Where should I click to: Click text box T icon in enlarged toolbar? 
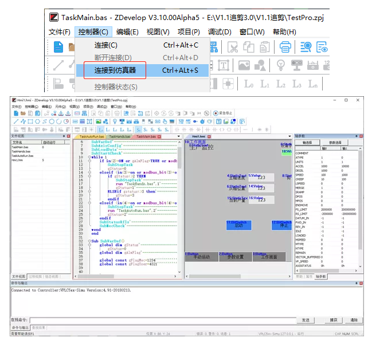(x=224, y=65)
